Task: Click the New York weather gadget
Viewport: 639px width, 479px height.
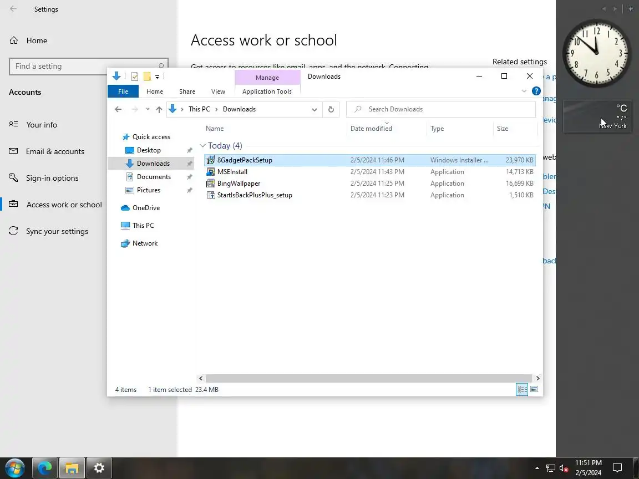Action: click(597, 116)
